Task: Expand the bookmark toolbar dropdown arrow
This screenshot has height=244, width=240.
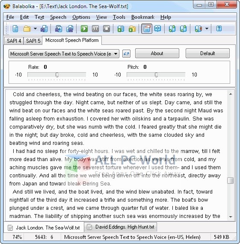Action: 207,29
